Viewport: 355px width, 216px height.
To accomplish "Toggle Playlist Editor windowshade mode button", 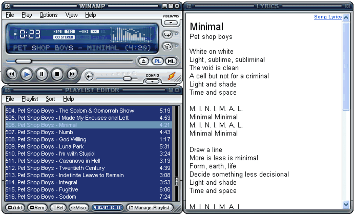I will coord(171,90).
